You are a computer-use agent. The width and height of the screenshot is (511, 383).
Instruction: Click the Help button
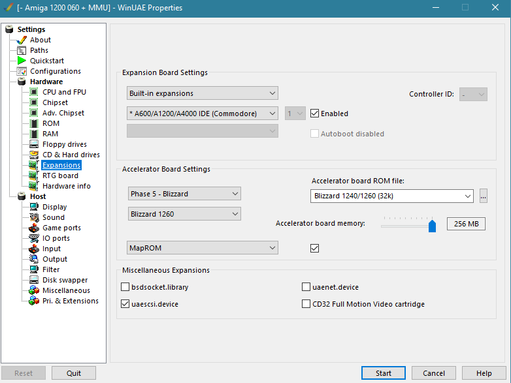click(484, 373)
